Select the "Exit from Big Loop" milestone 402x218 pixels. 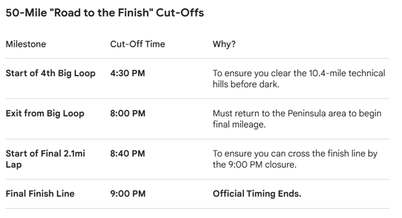(x=45, y=114)
